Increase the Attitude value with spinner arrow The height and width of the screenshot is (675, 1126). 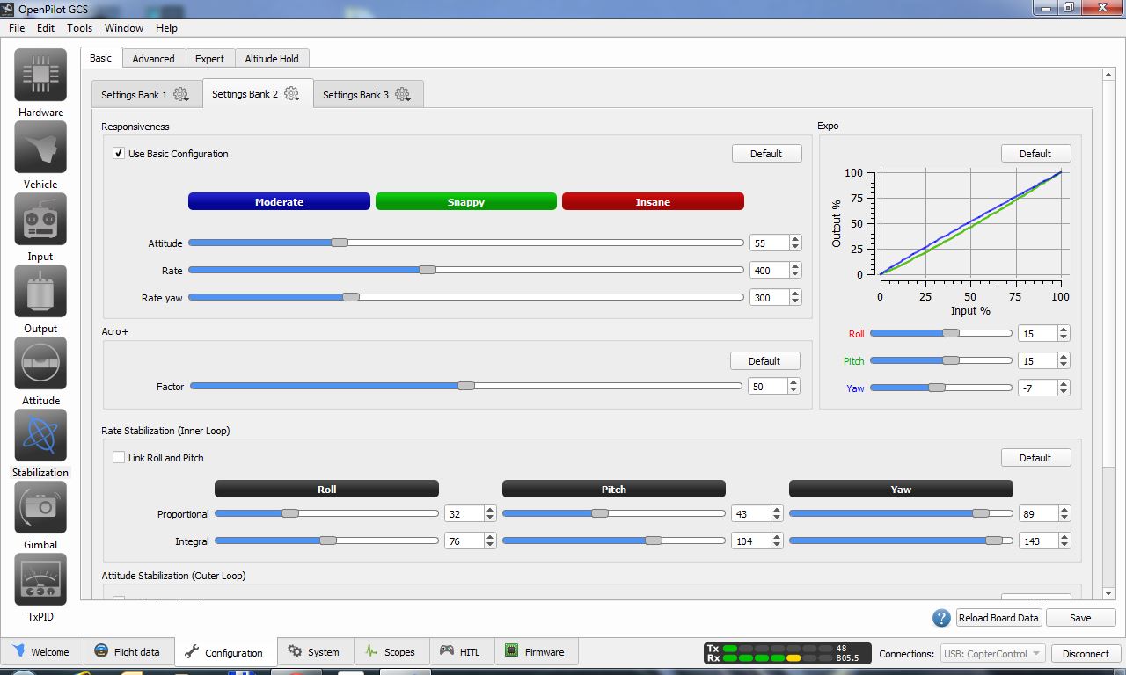coord(795,239)
